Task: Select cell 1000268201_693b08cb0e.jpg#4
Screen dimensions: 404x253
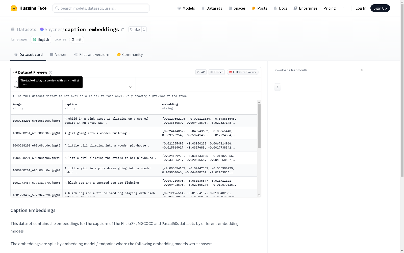Action: [x=37, y=170]
